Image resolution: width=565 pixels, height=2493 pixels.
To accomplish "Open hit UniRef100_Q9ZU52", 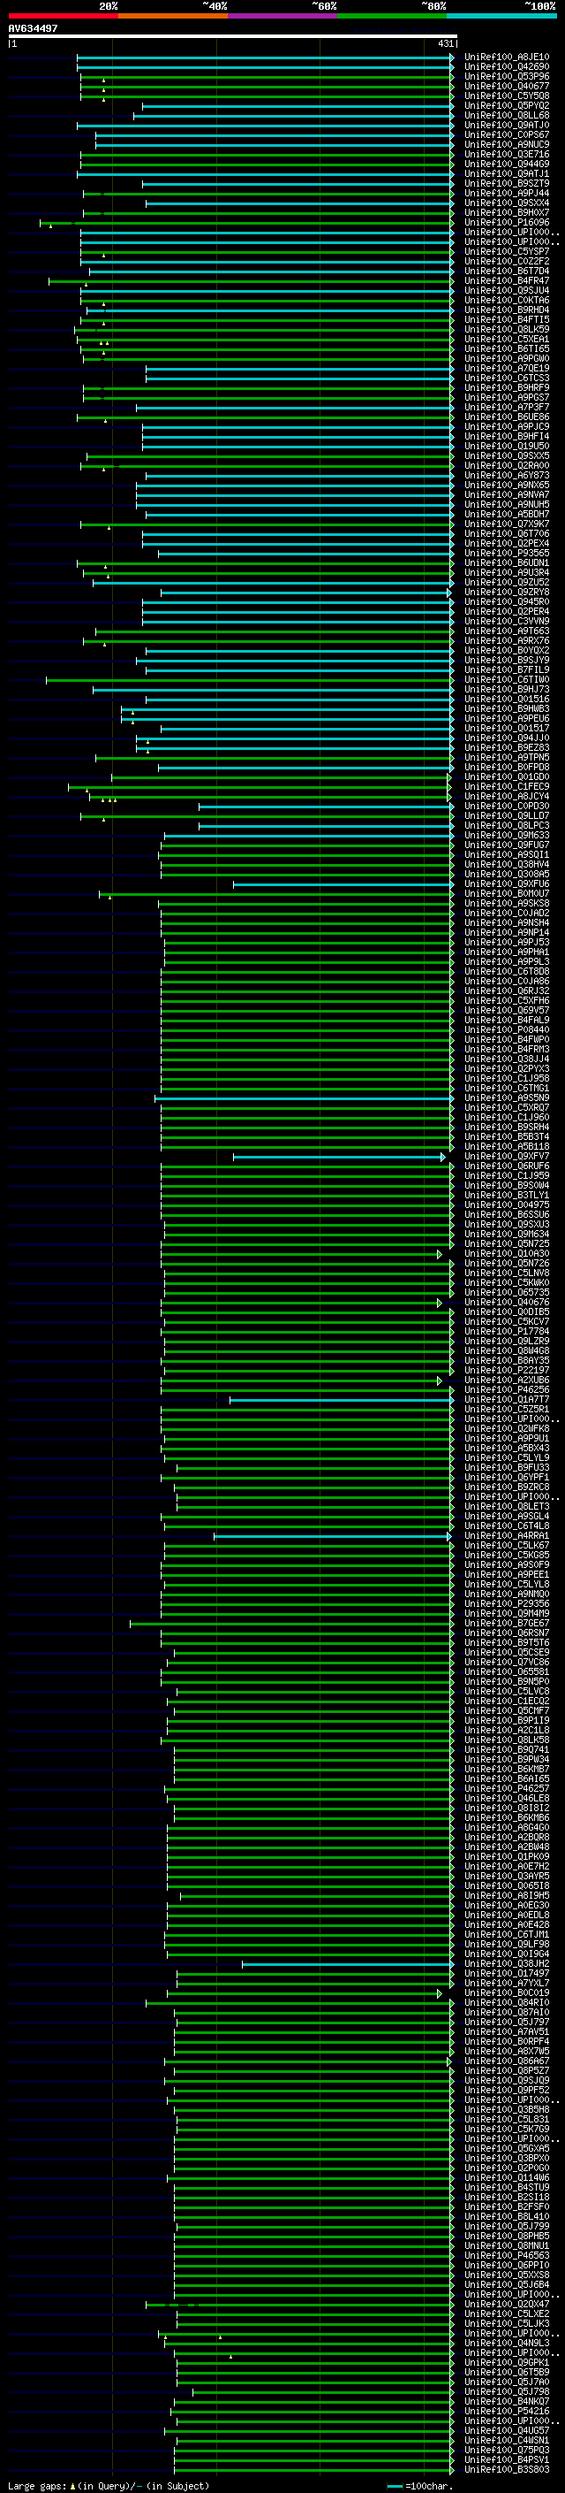I will point(507,582).
